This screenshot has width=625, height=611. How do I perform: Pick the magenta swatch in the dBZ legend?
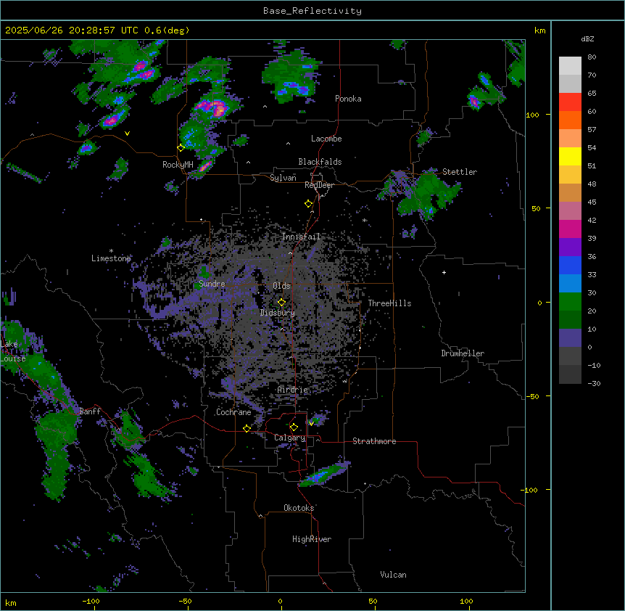(x=570, y=229)
